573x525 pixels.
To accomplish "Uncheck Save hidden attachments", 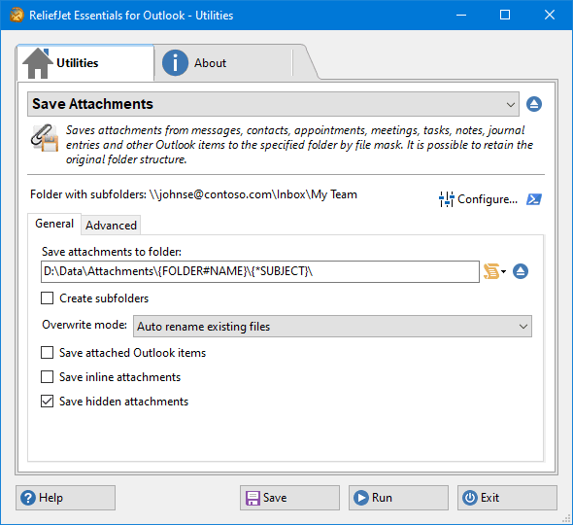I will coord(48,402).
